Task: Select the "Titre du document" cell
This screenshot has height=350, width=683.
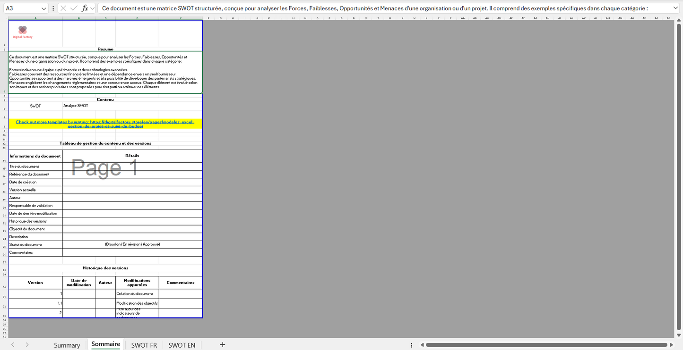Action: tap(35, 167)
